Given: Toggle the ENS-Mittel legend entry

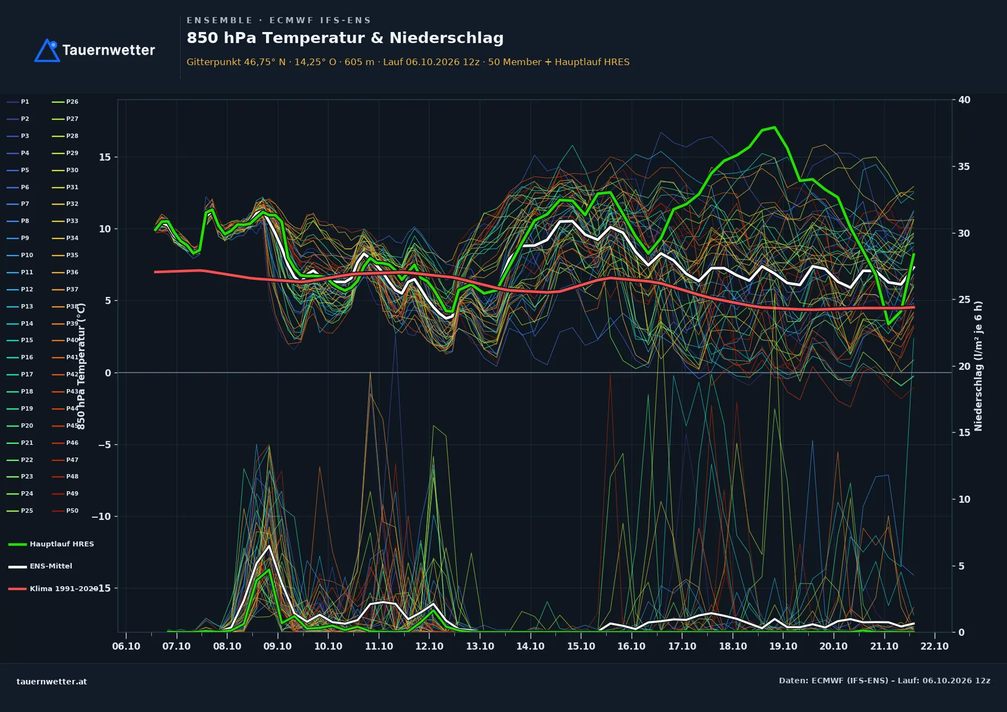Looking at the screenshot, I should (40, 566).
